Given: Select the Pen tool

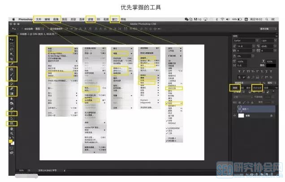Looking at the screenshot, I should pyautogui.click(x=12, y=109).
